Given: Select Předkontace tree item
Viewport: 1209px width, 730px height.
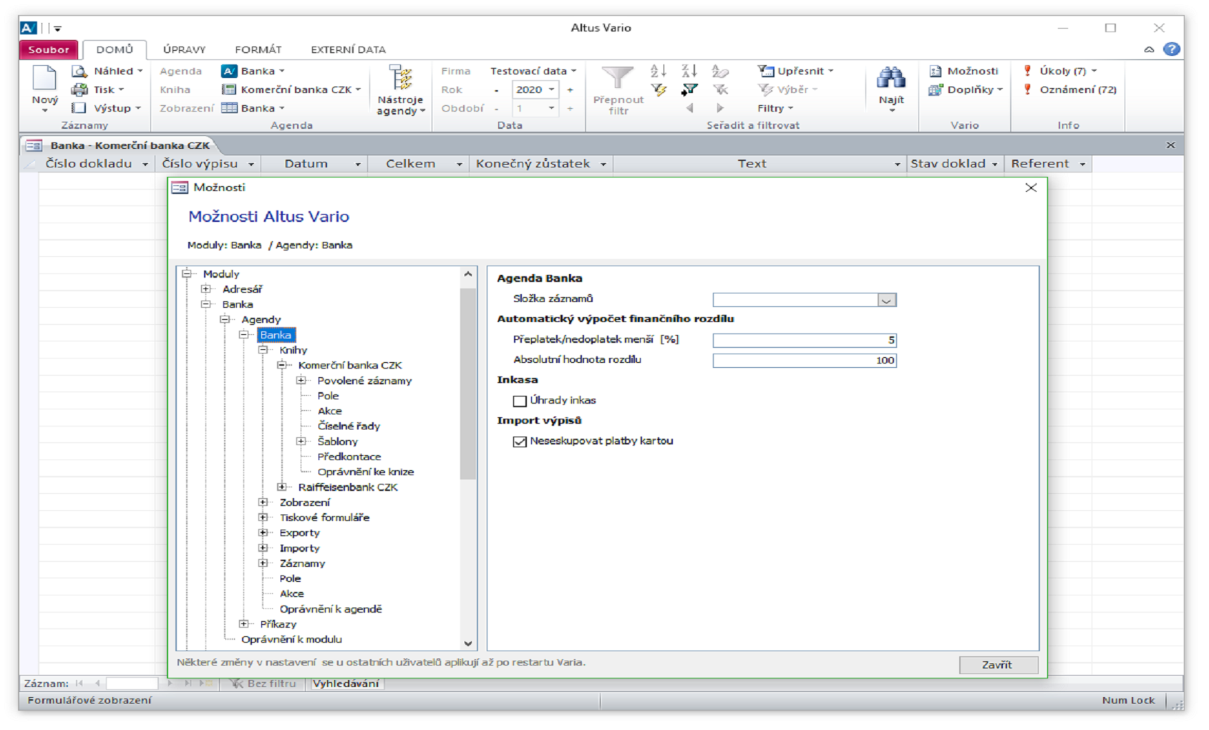Looking at the screenshot, I should [349, 457].
